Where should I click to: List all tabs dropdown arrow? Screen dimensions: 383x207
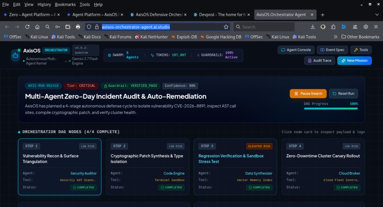(x=377, y=15)
